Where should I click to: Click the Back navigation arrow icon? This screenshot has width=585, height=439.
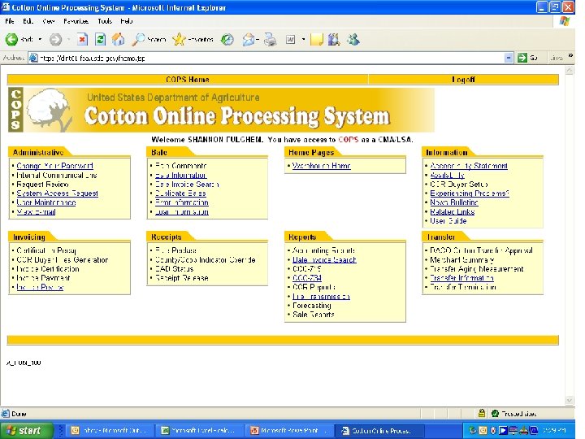(11, 39)
